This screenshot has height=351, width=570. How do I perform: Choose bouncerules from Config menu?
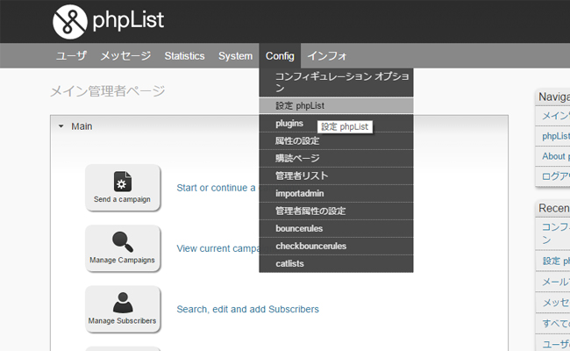point(336,228)
